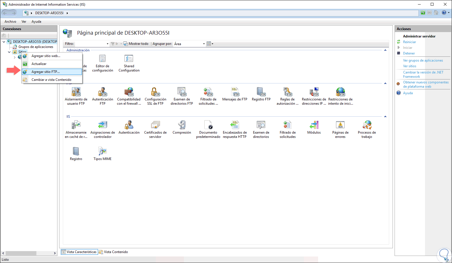Open Examen de directorios FTP
This screenshot has height=263, width=452.
[x=182, y=96]
